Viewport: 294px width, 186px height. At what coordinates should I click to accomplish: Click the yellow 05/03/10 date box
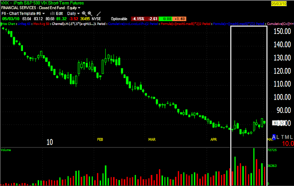tap(279, 4)
